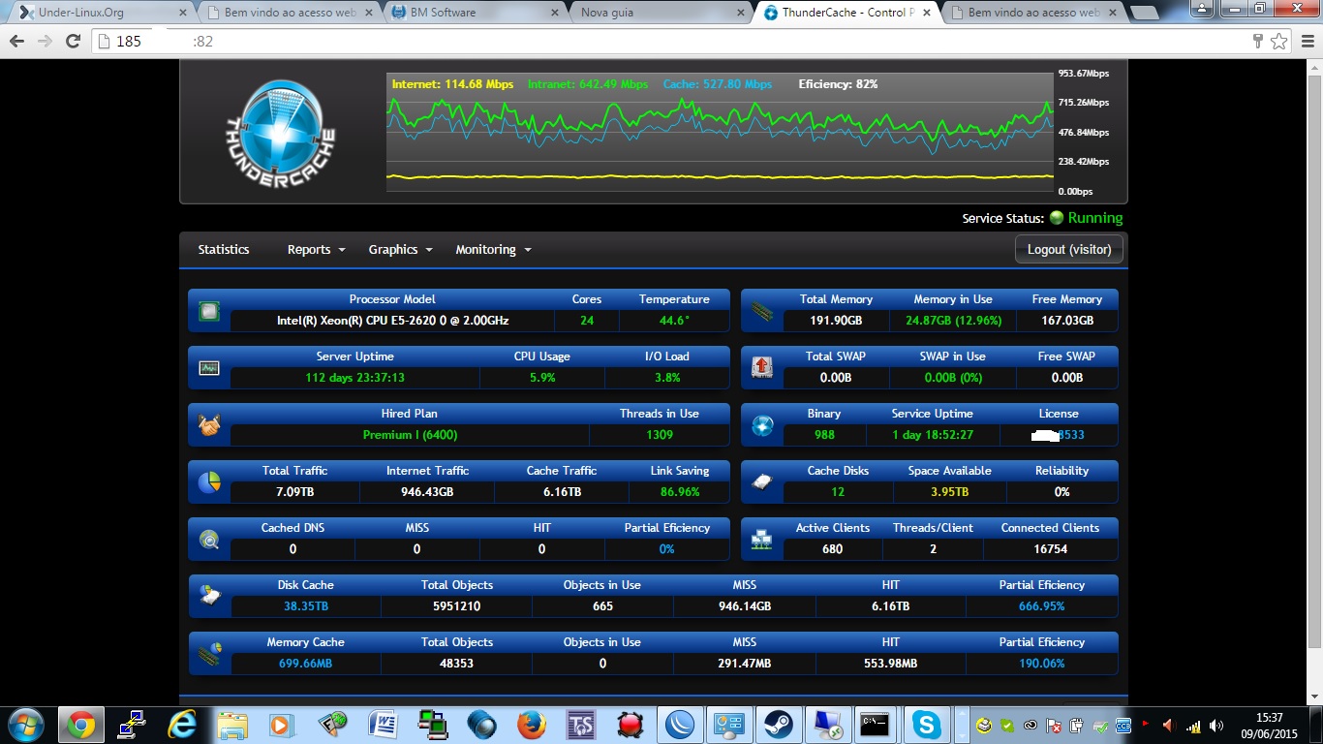This screenshot has width=1323, height=744.
Task: Click the Memory Cache row icon
Action: click(x=209, y=653)
